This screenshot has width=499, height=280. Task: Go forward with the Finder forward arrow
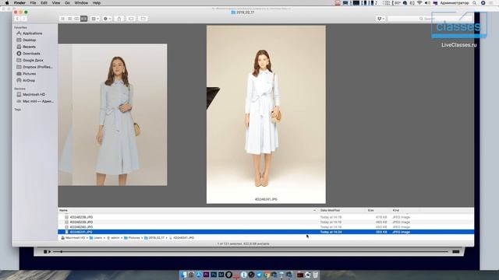[23, 19]
